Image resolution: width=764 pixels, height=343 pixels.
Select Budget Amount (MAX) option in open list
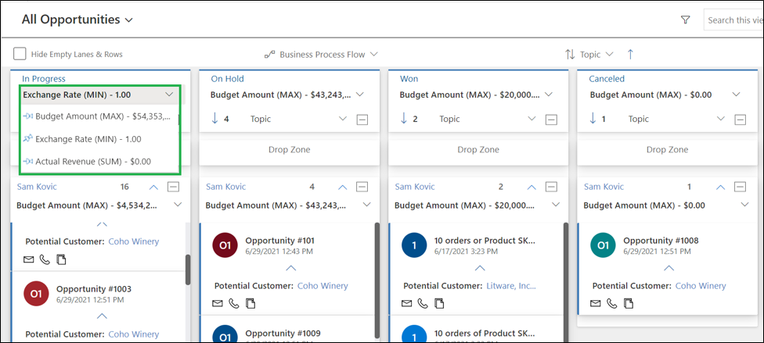pyautogui.click(x=102, y=116)
